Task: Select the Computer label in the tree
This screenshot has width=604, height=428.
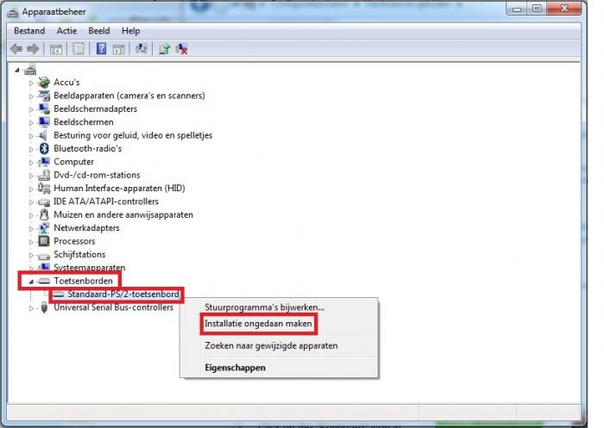Action: [73, 162]
